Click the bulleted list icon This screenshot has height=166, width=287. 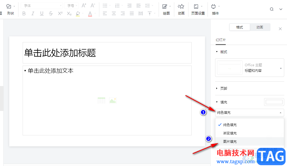105,6
